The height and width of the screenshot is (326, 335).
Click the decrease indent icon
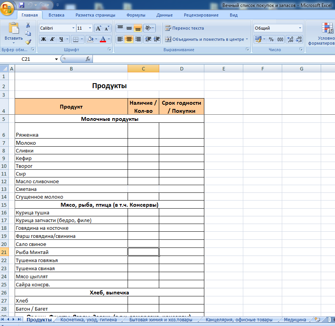148,39
